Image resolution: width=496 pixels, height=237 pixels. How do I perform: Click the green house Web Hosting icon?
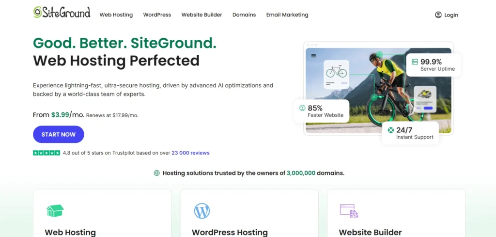pos(55,211)
